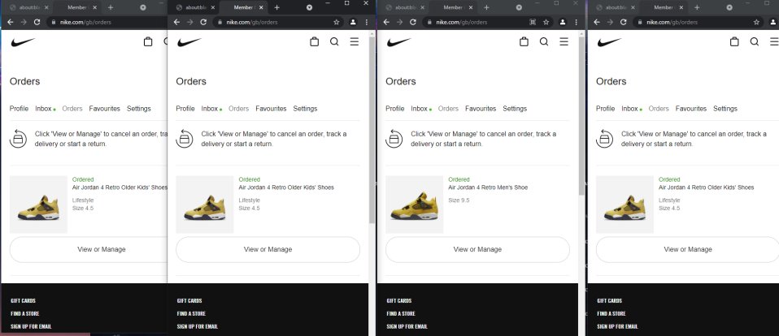Go back in the third browser window
The height and width of the screenshot is (336, 779).
(386, 22)
